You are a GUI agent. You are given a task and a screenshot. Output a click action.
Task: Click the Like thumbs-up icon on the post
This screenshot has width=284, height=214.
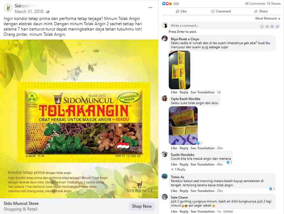point(177,11)
